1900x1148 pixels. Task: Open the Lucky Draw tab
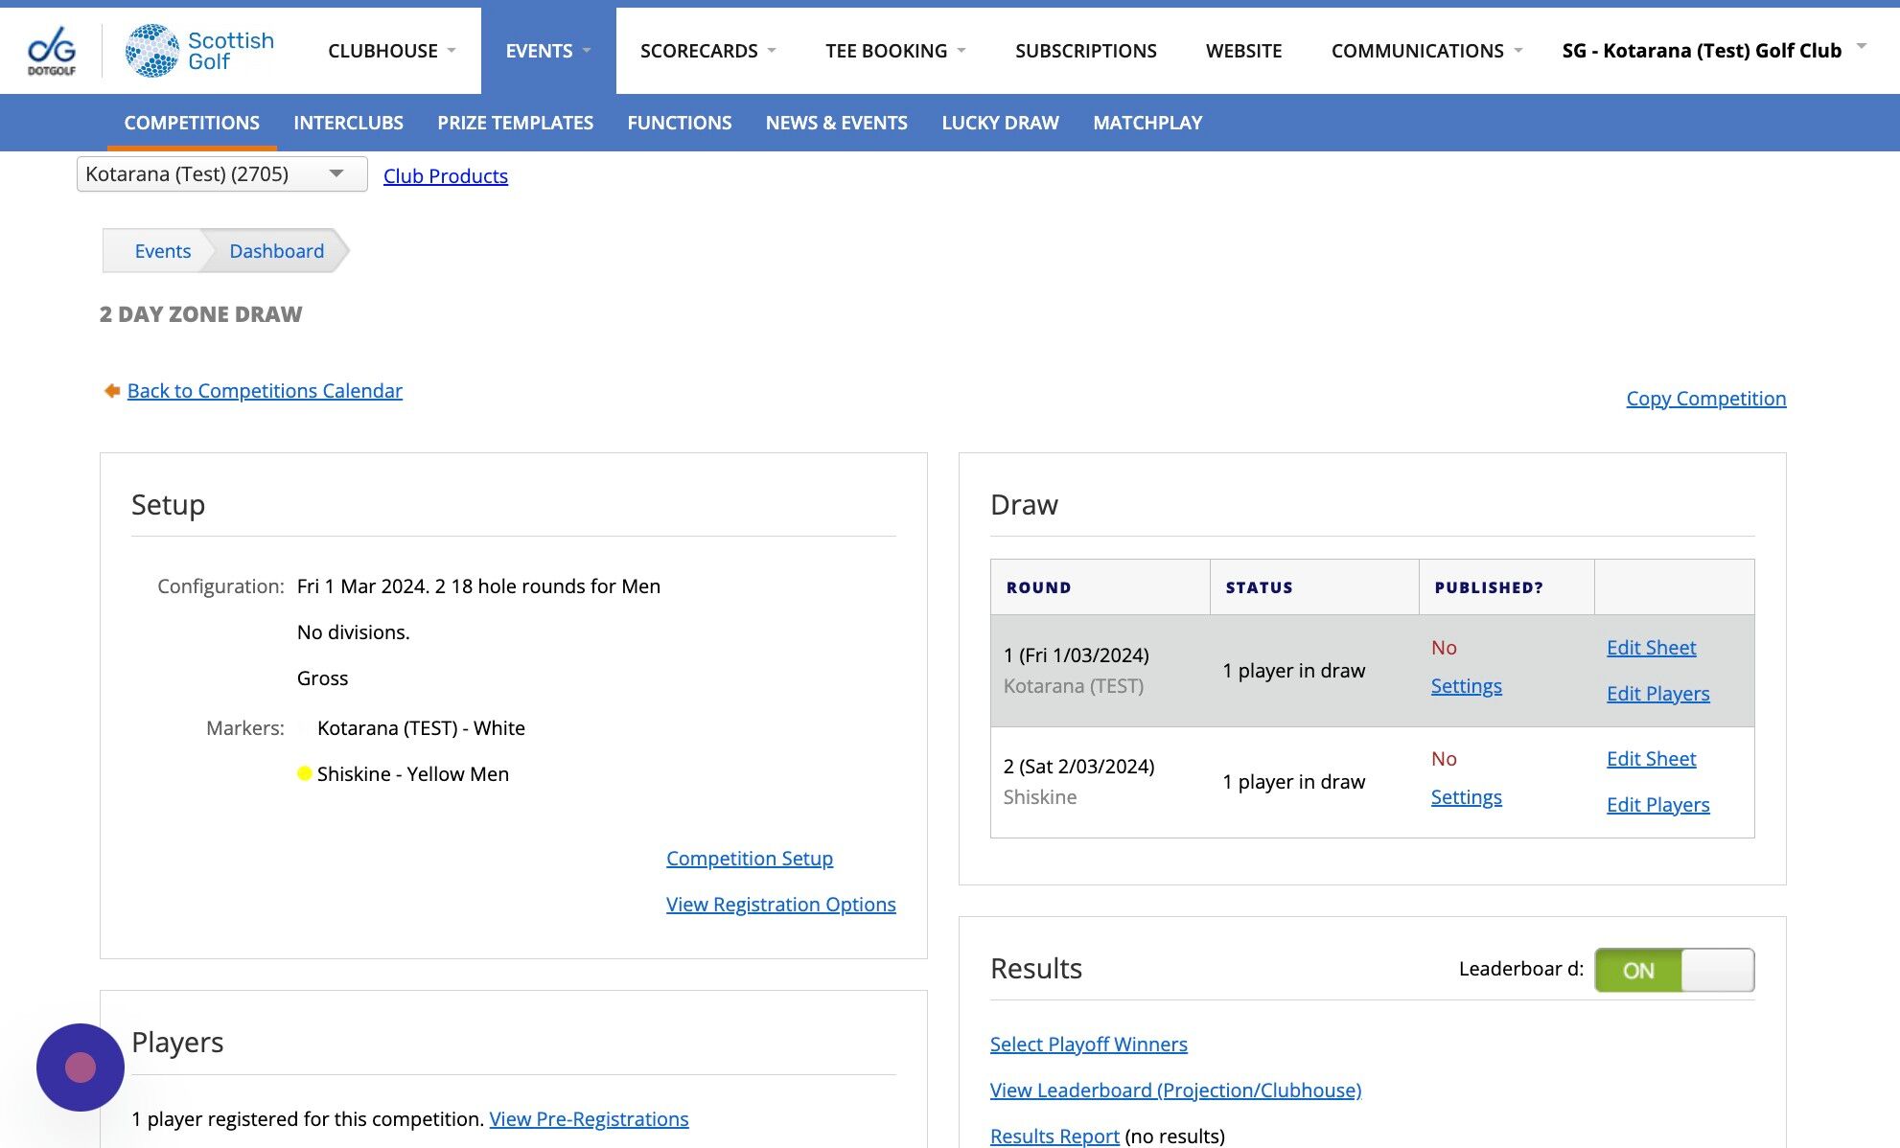tap(1000, 123)
